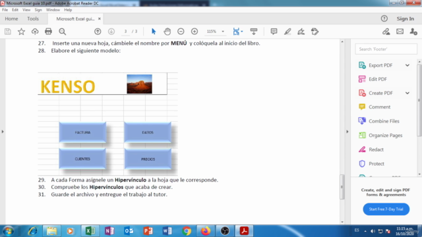Open the Help menu

[x=68, y=10]
